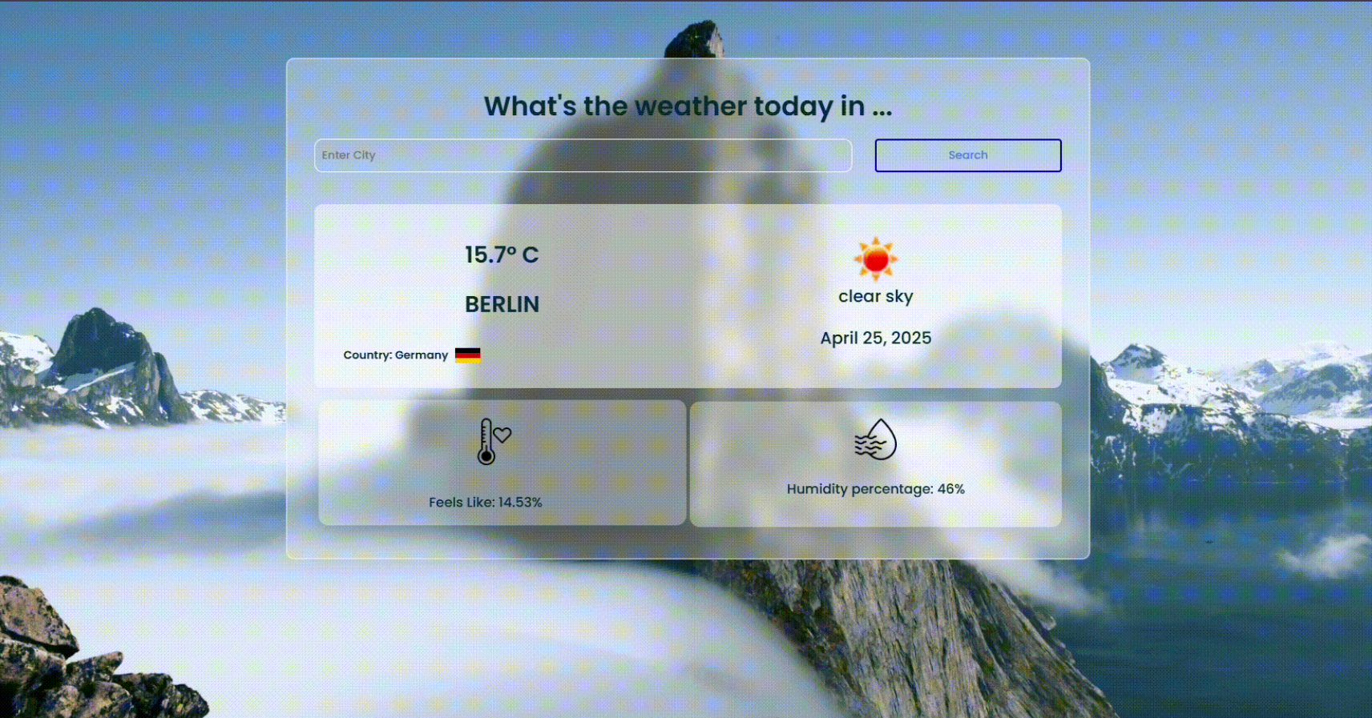Click the German flag icon
1372x718 pixels.
tap(467, 355)
